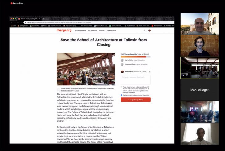
Task: Click the edit pencil beside Aaron Betsky
Action: click(149, 71)
